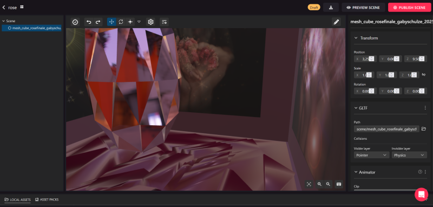
Task: Select the move/translate gizmo tool
Action: [111, 22]
